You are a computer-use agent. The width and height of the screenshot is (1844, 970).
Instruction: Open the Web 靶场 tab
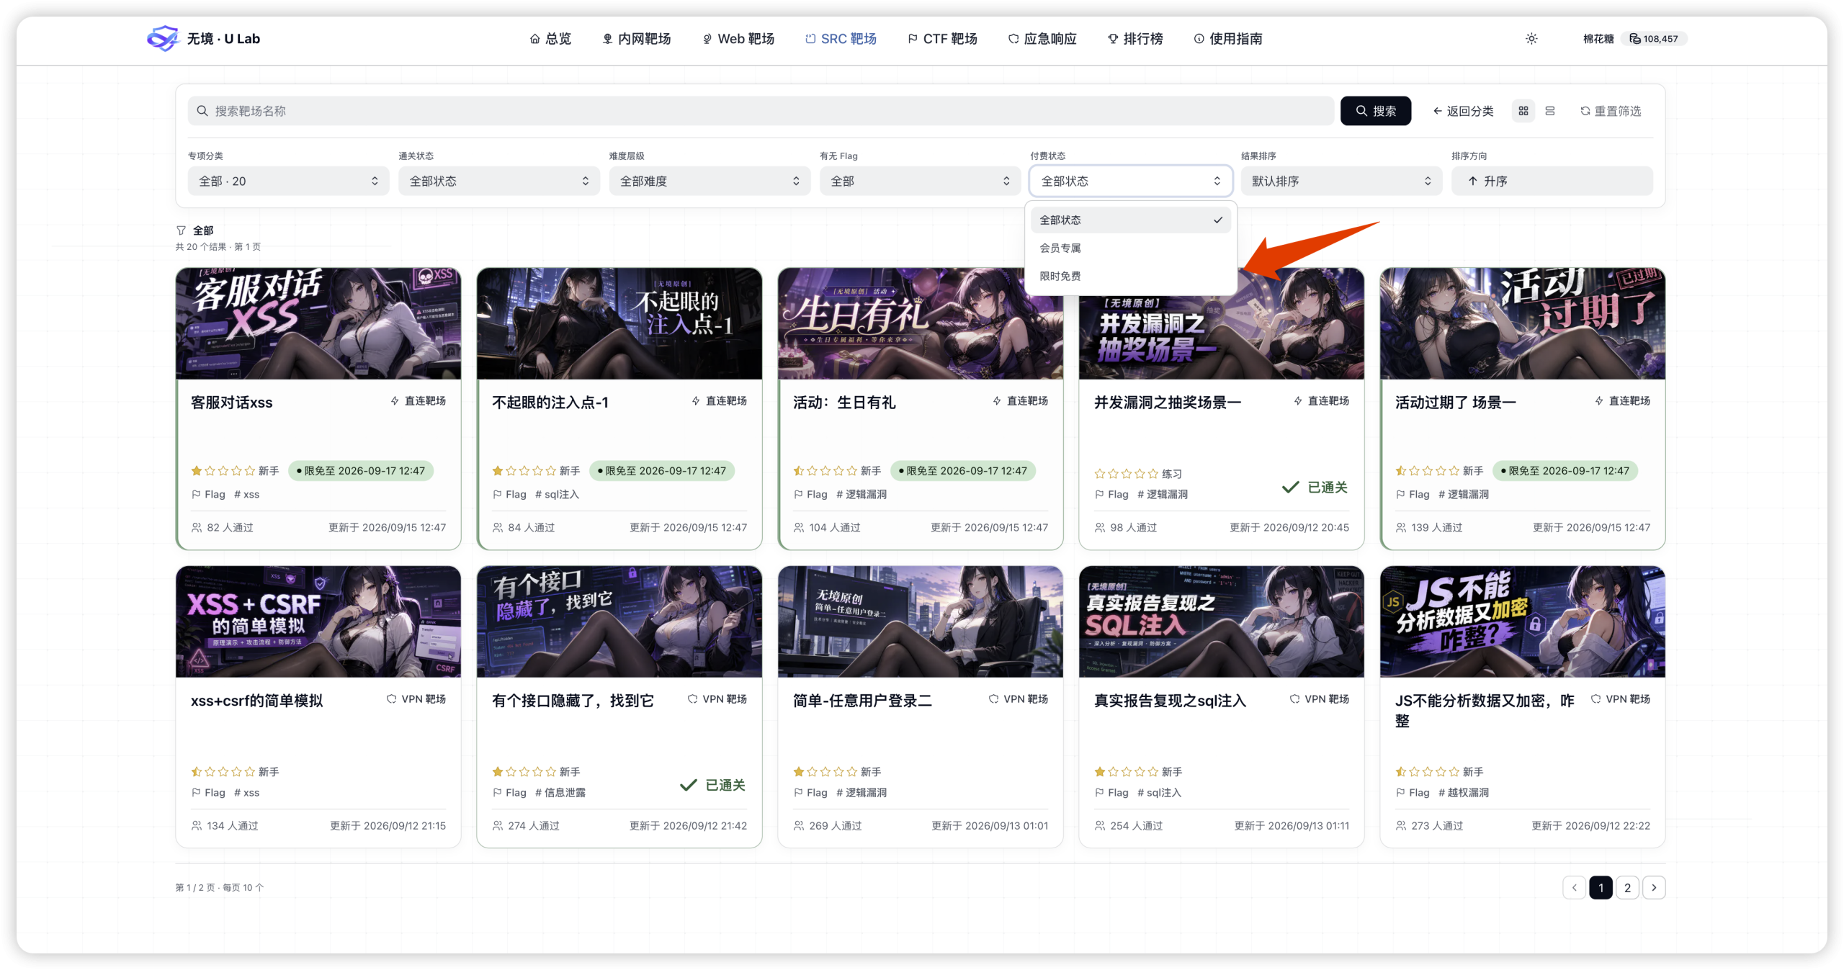tap(738, 39)
